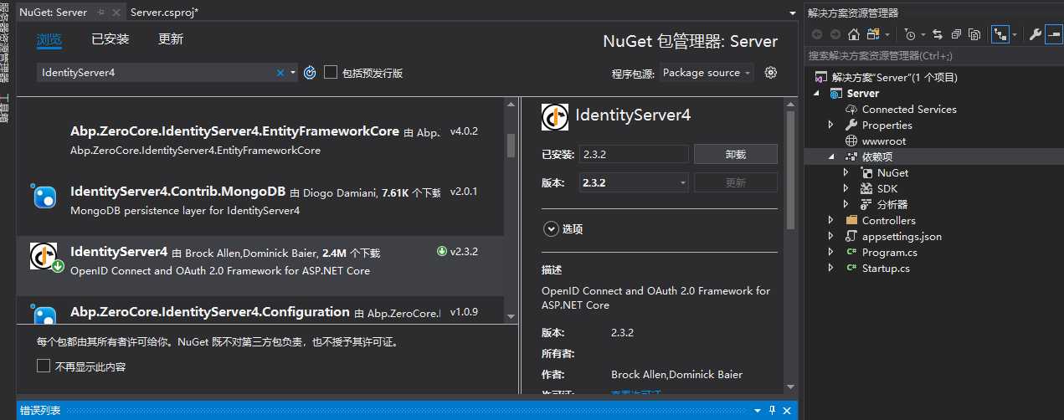Open document tab list dropdown arrow

coord(793,13)
